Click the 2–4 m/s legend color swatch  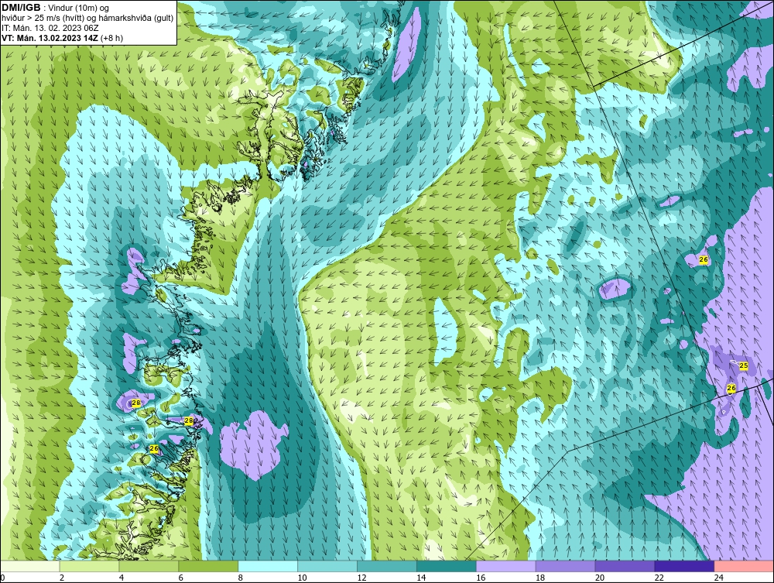tap(89, 566)
